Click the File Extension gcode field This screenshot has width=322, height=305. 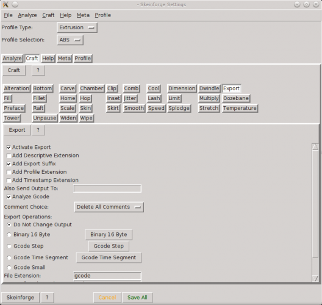click(107, 276)
